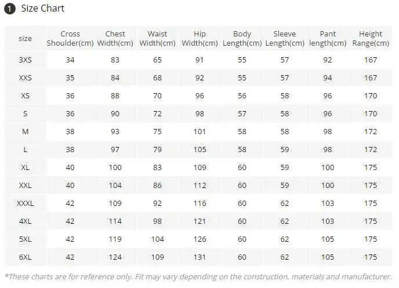Screen dimensions: 399x288
Task: Click the Hip Width(cm) column header
Action: click(x=199, y=39)
